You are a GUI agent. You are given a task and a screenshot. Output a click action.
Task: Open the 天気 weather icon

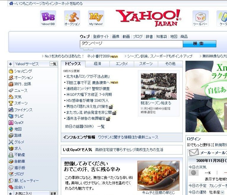coord(11,97)
